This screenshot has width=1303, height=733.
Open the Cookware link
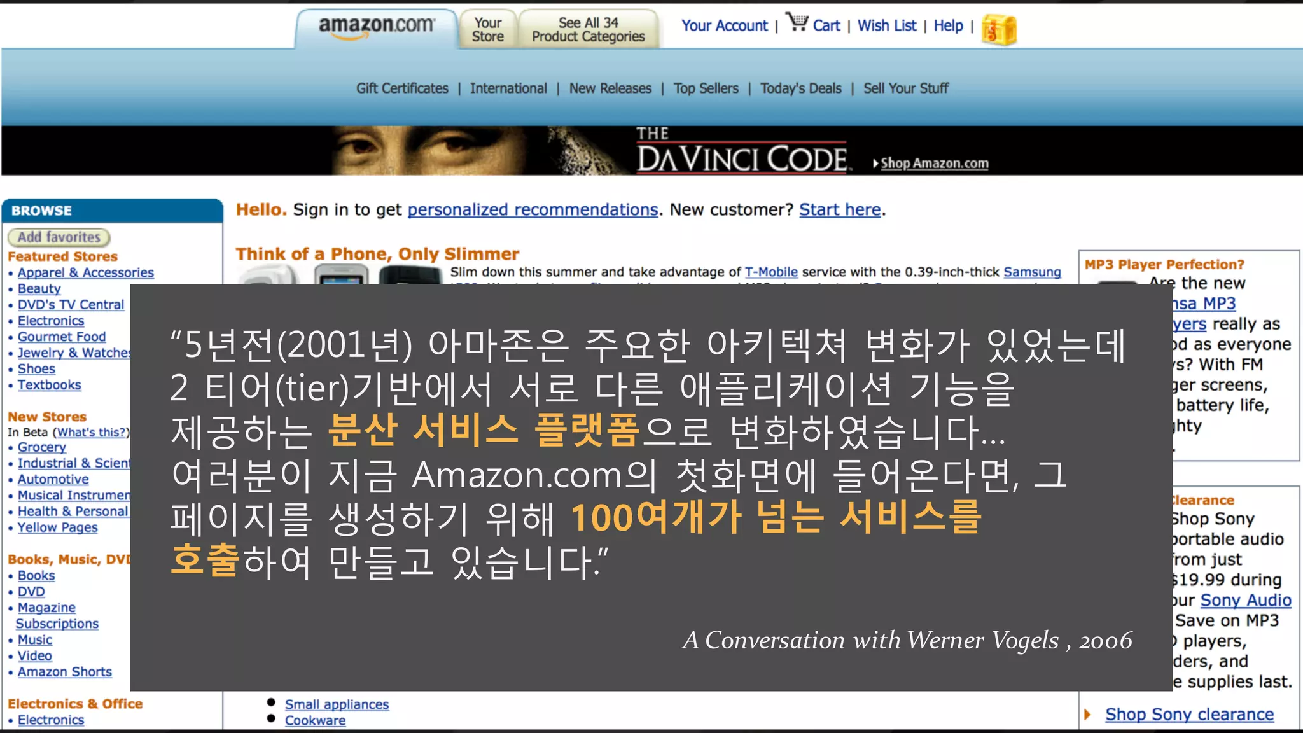(316, 721)
